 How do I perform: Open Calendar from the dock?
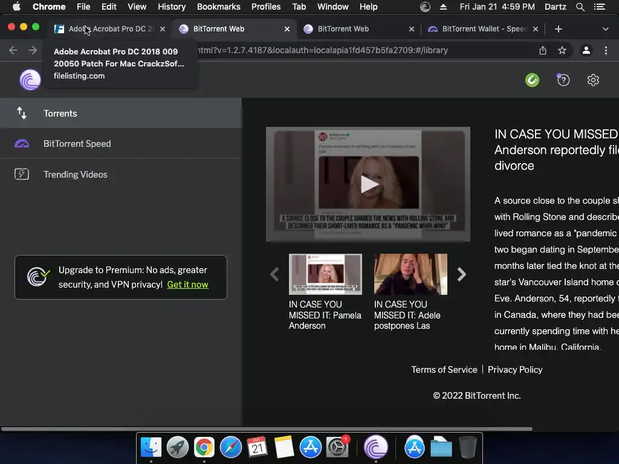(x=257, y=448)
